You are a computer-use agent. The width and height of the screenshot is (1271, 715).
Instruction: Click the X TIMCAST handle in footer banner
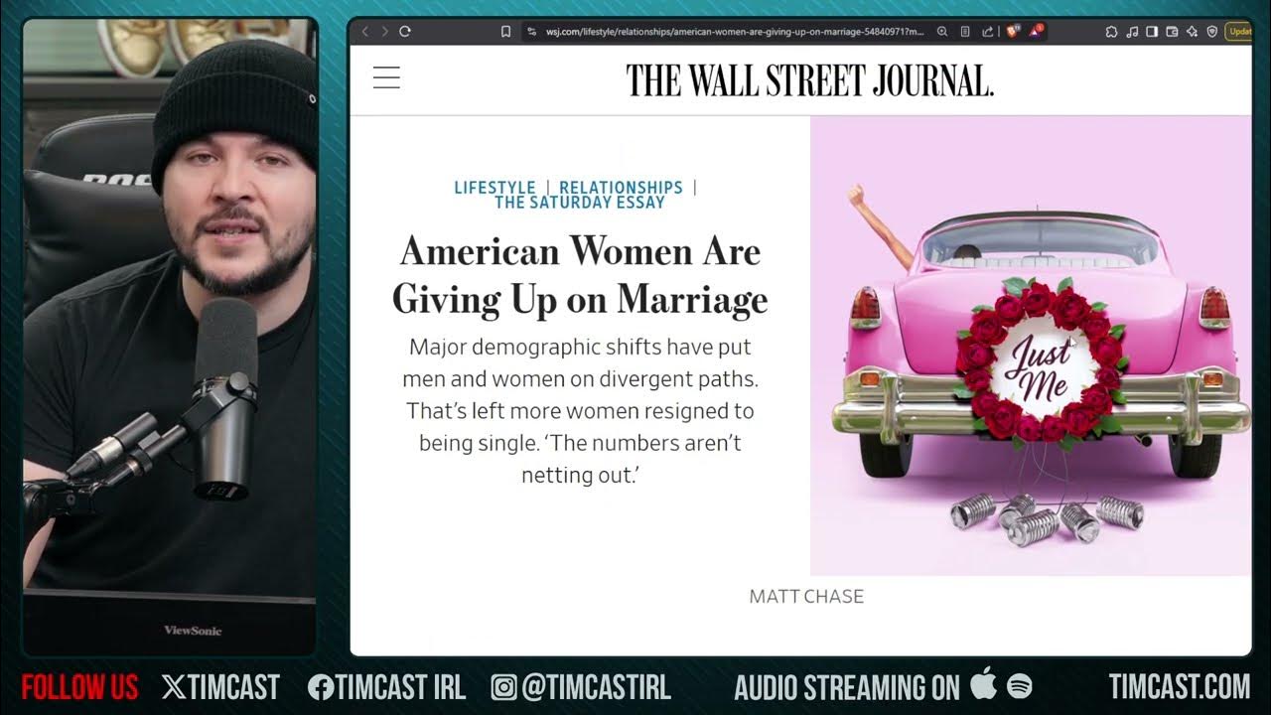tap(220, 686)
